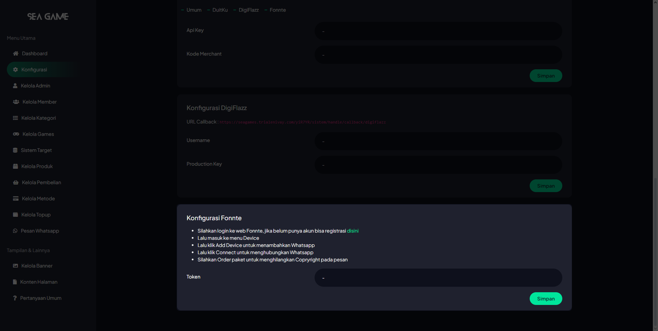Open Kelola Metode menu label

click(38, 199)
